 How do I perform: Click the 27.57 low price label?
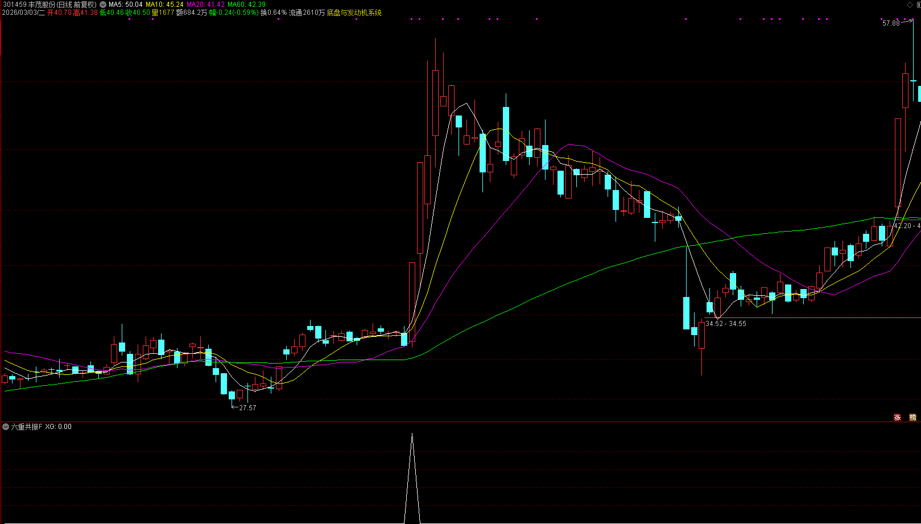tap(247, 407)
